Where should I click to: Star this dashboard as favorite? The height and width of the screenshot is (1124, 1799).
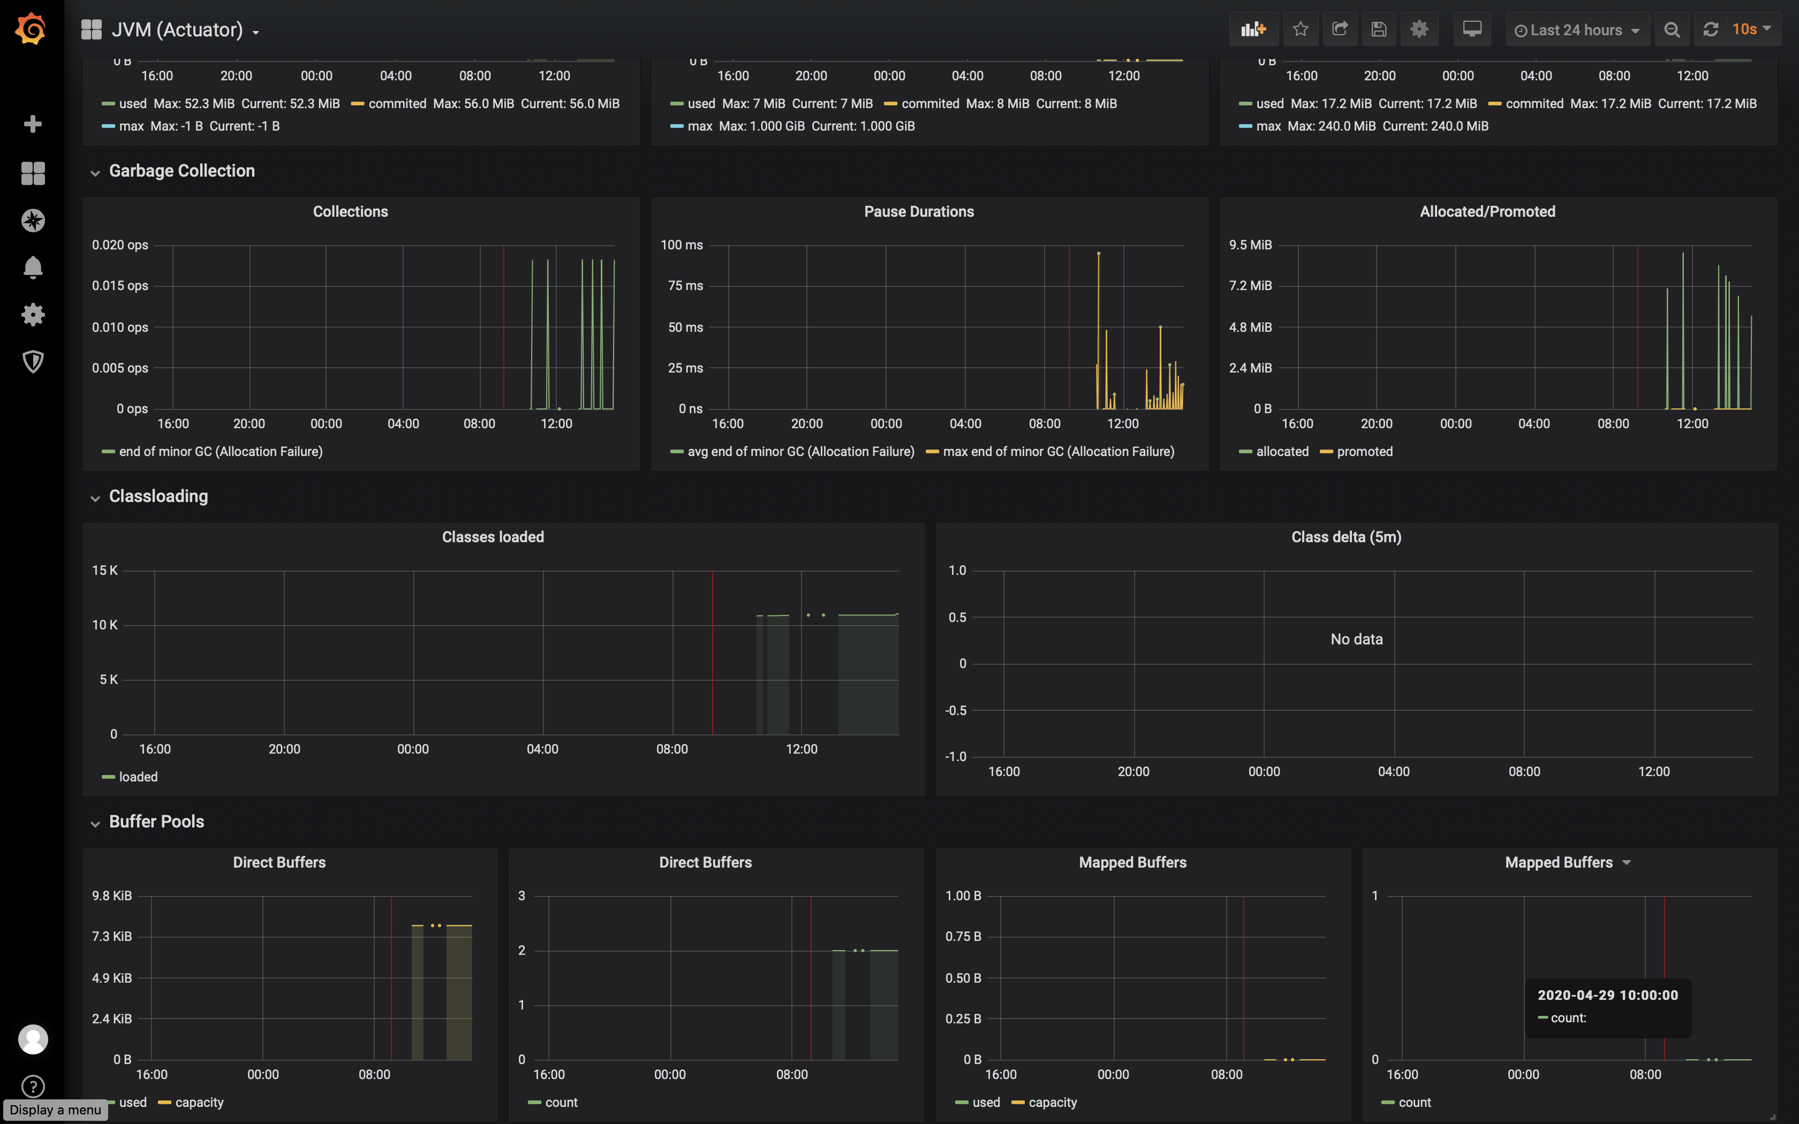pos(1300,30)
